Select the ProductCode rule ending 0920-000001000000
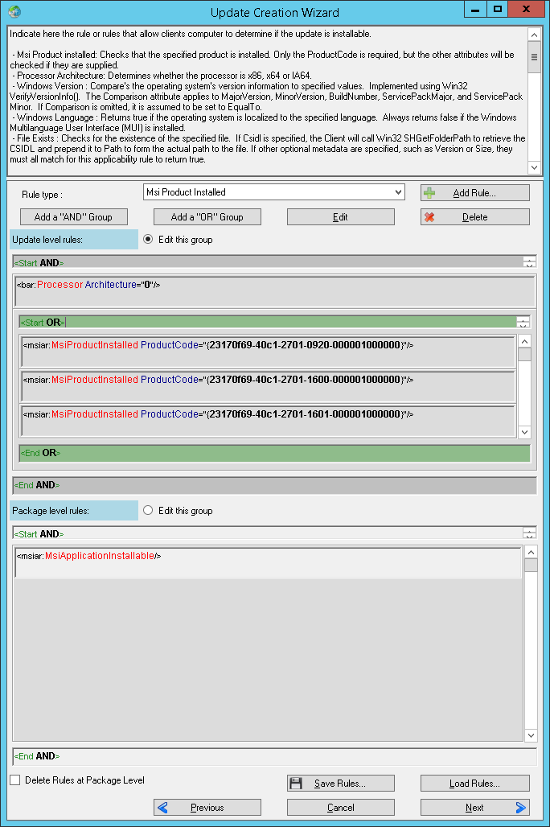 click(268, 352)
